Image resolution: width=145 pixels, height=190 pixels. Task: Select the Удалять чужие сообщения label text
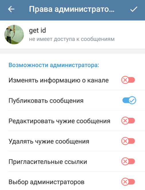click(49, 141)
